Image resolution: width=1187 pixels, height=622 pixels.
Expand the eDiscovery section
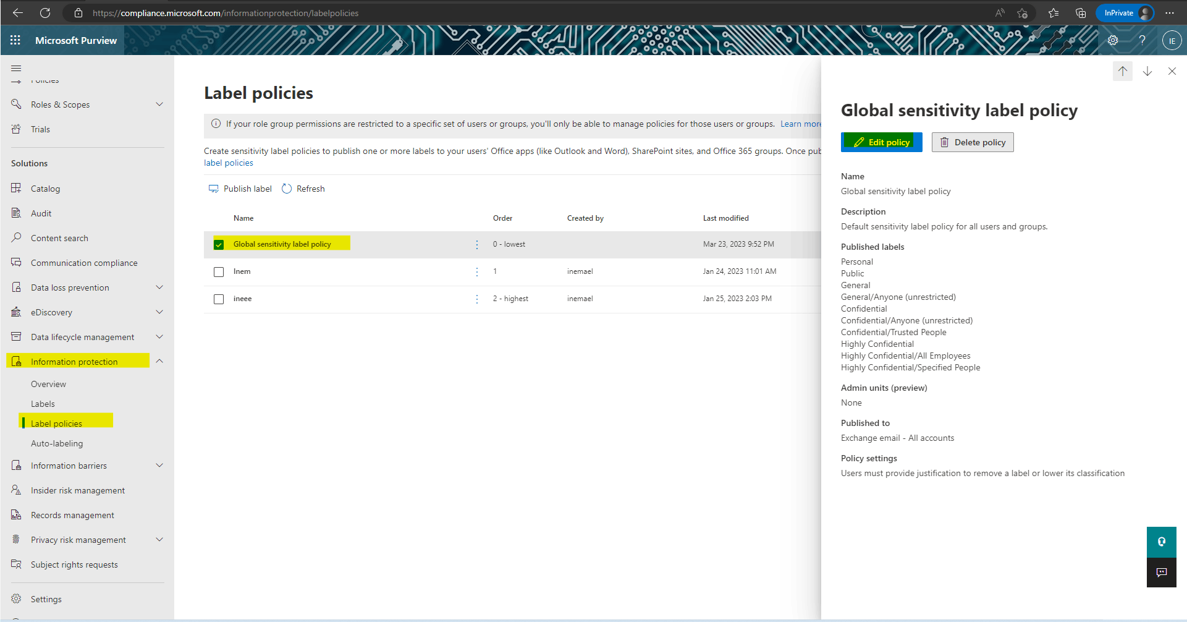click(159, 312)
